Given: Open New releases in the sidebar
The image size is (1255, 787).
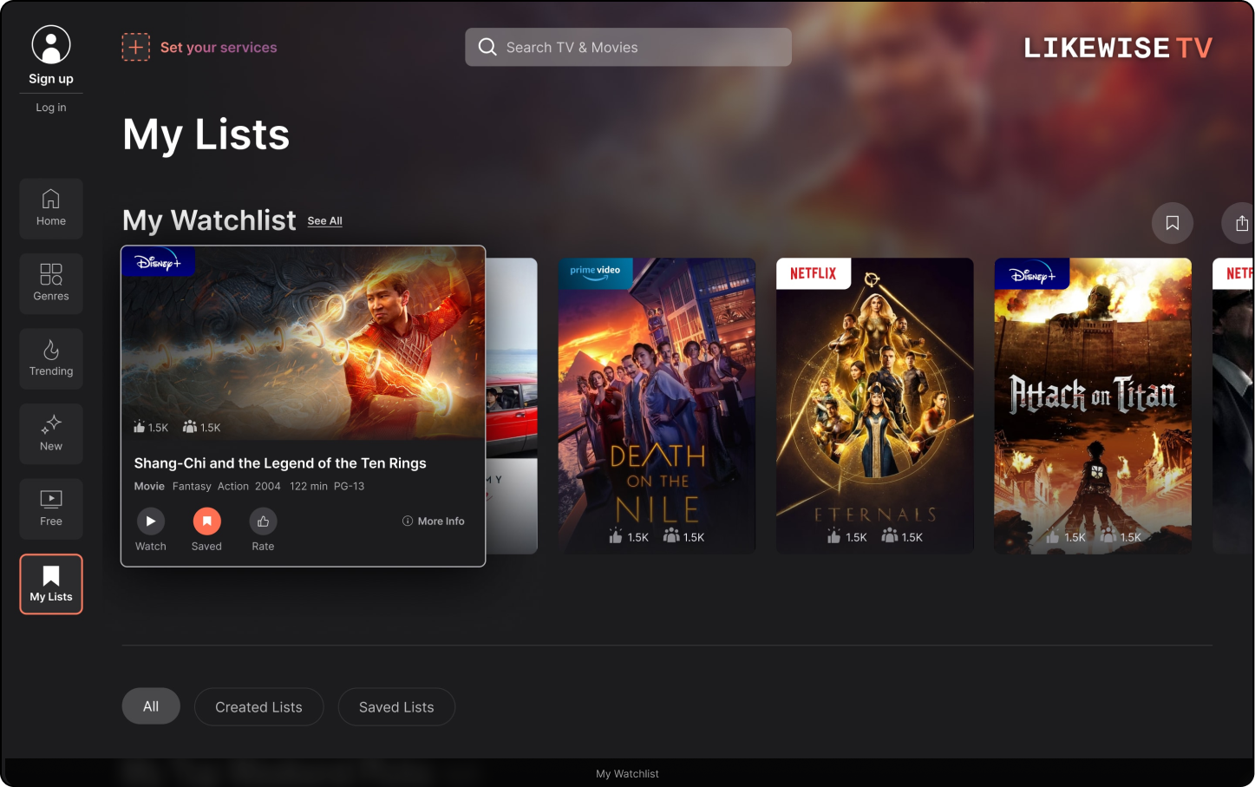Looking at the screenshot, I should (x=51, y=433).
